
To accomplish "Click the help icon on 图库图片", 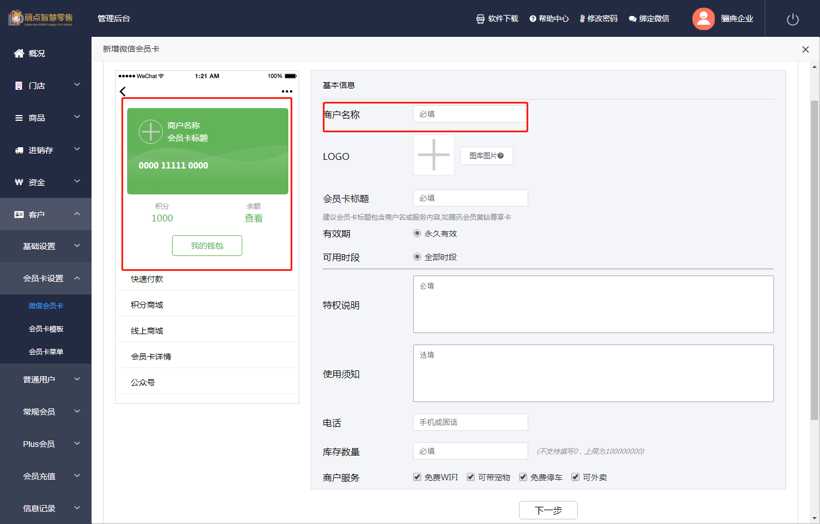I will [x=501, y=156].
